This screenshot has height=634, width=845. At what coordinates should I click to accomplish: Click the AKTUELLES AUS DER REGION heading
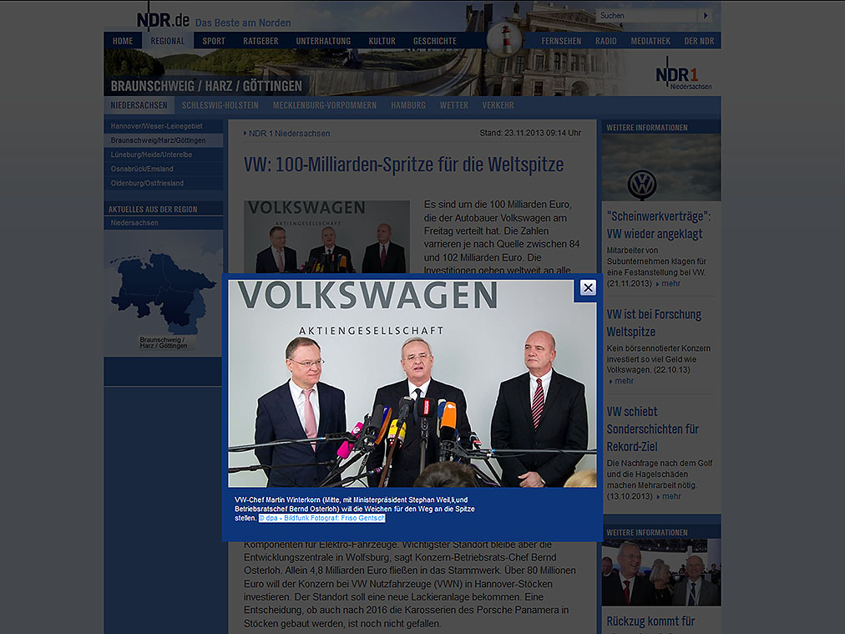153,209
